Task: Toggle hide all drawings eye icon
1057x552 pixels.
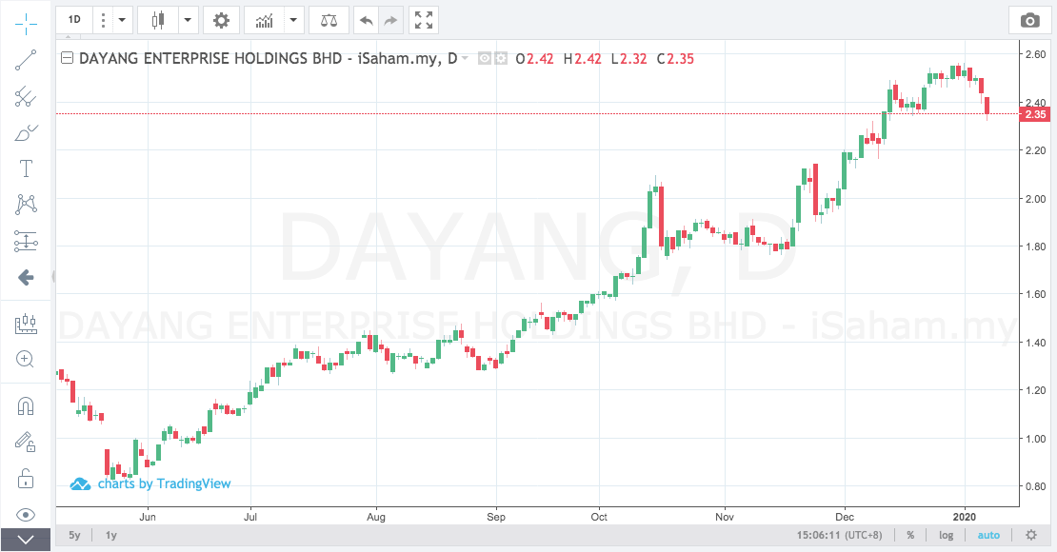Action: click(26, 515)
